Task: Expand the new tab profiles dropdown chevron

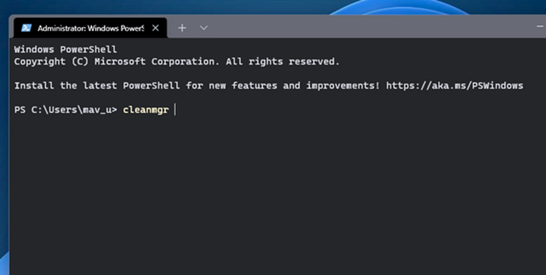Action: (x=204, y=28)
